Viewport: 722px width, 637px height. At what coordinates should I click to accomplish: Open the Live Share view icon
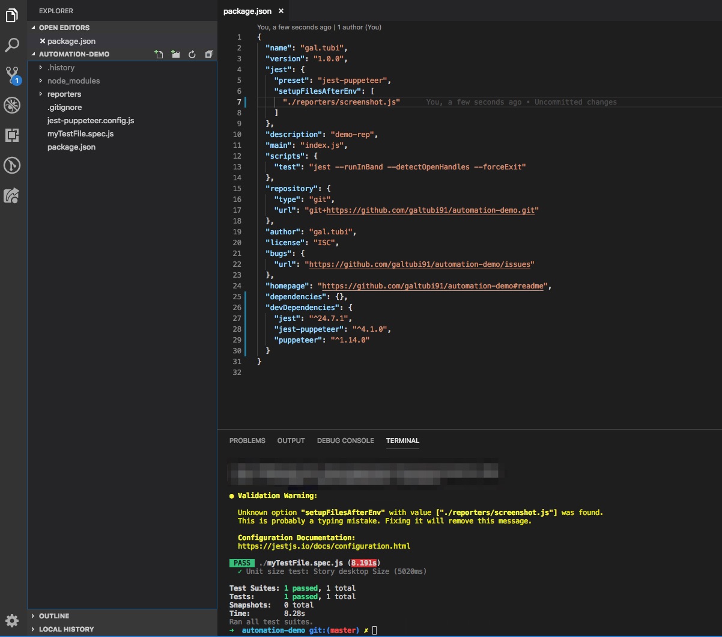[x=12, y=195]
